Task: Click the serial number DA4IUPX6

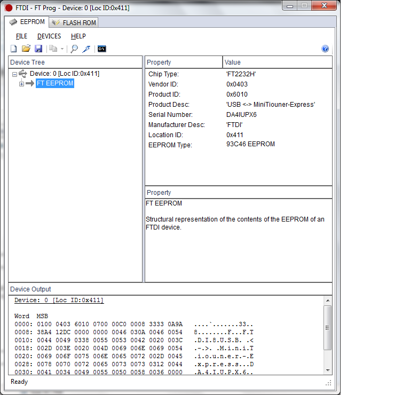Action: click(x=241, y=115)
